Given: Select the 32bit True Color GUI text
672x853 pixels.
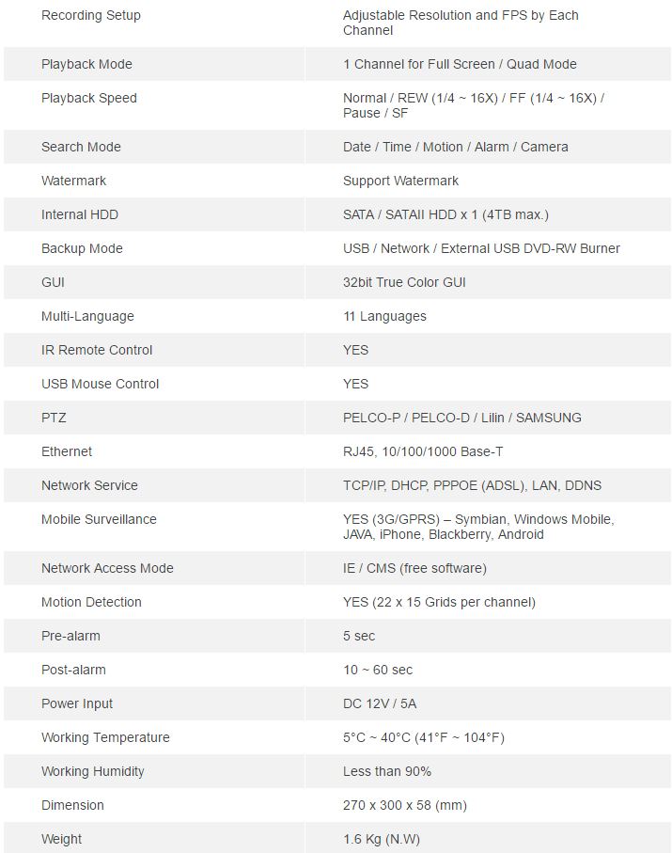Looking at the screenshot, I should (x=404, y=282).
